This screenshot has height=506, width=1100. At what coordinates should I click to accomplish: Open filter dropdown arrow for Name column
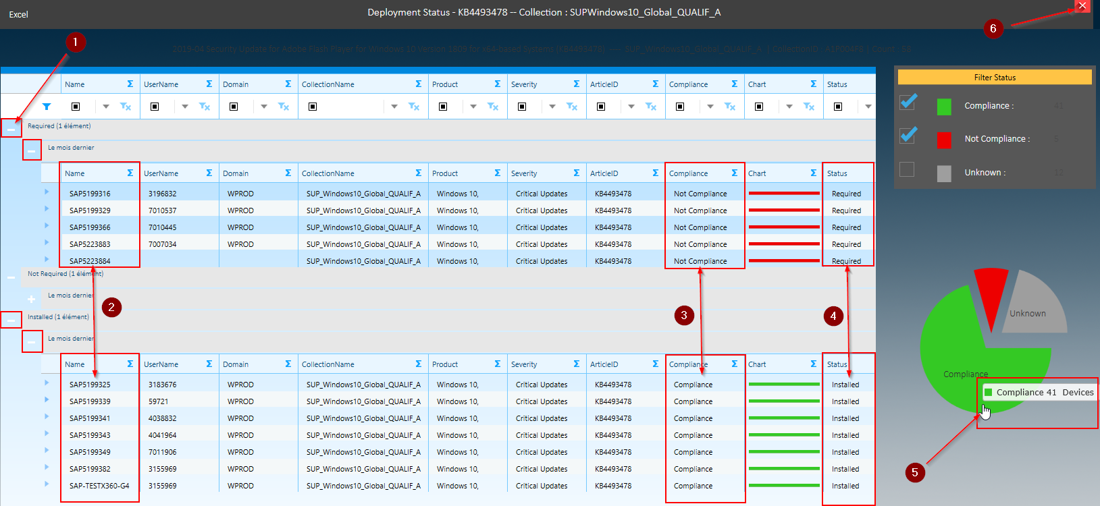coord(106,107)
